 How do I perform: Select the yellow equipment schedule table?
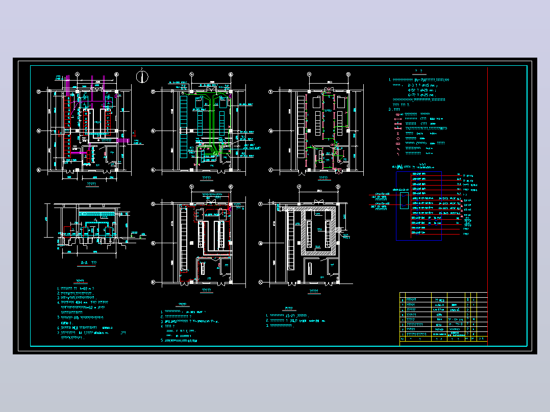[443, 319]
